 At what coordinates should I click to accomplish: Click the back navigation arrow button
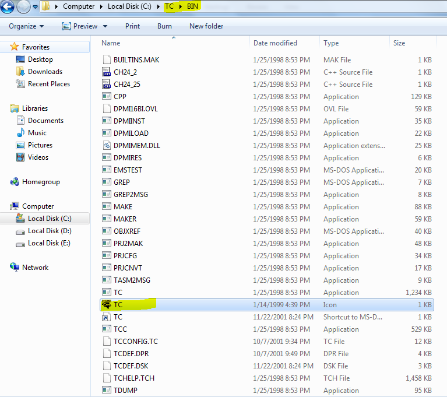pos(8,7)
